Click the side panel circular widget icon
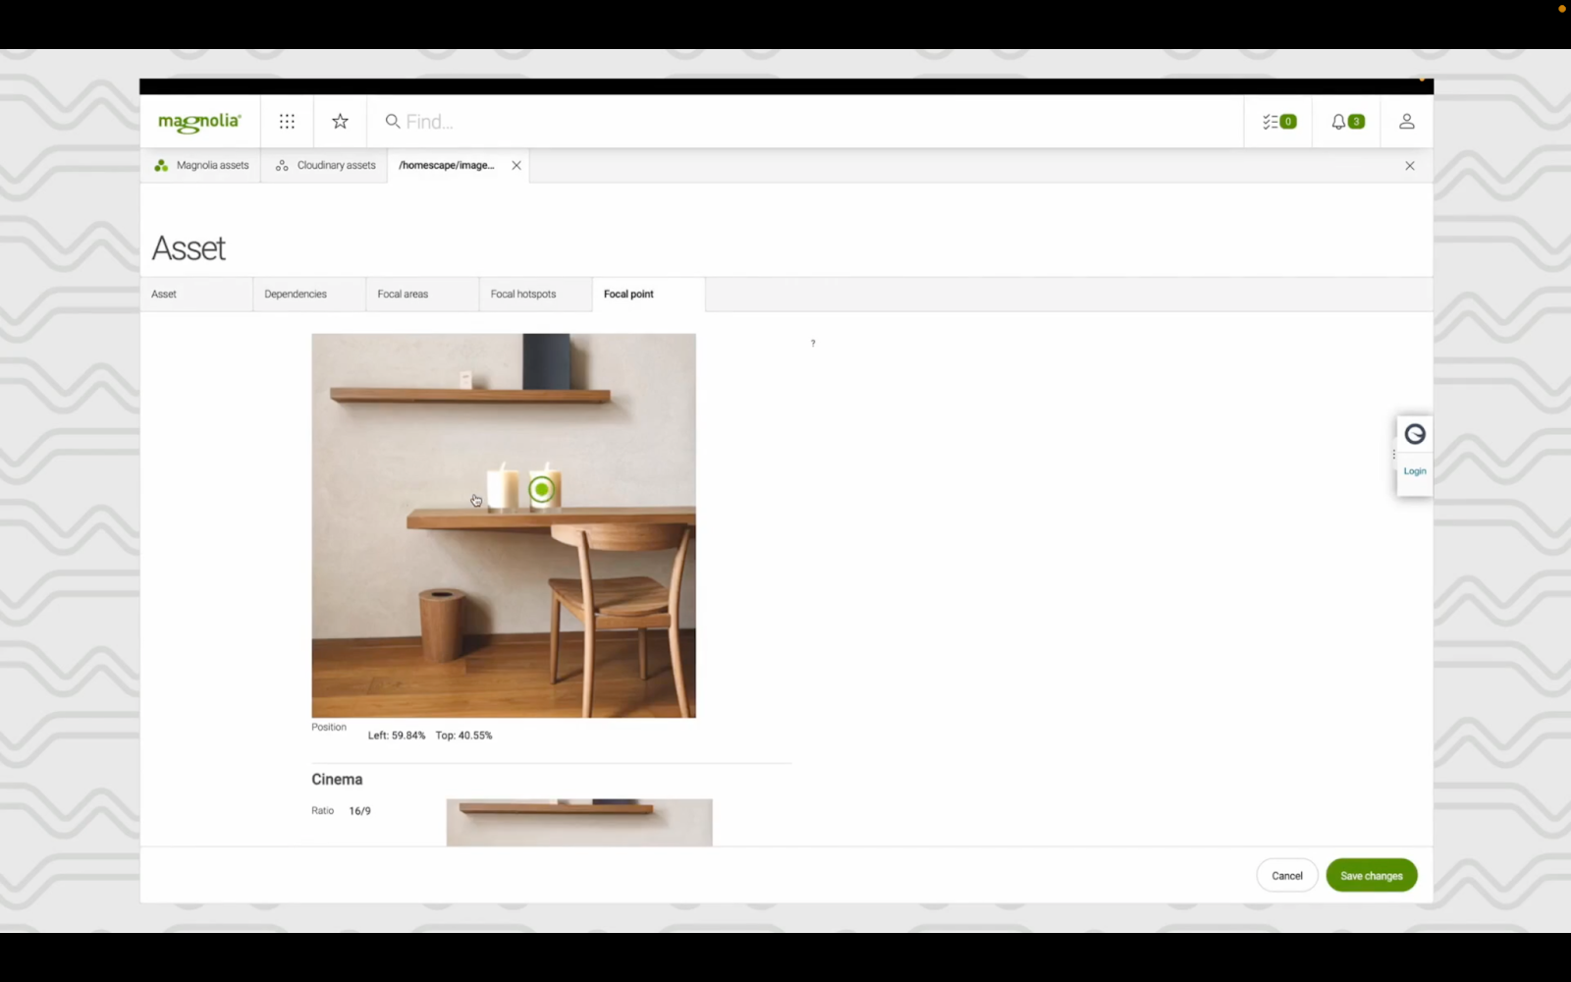 [x=1414, y=435]
